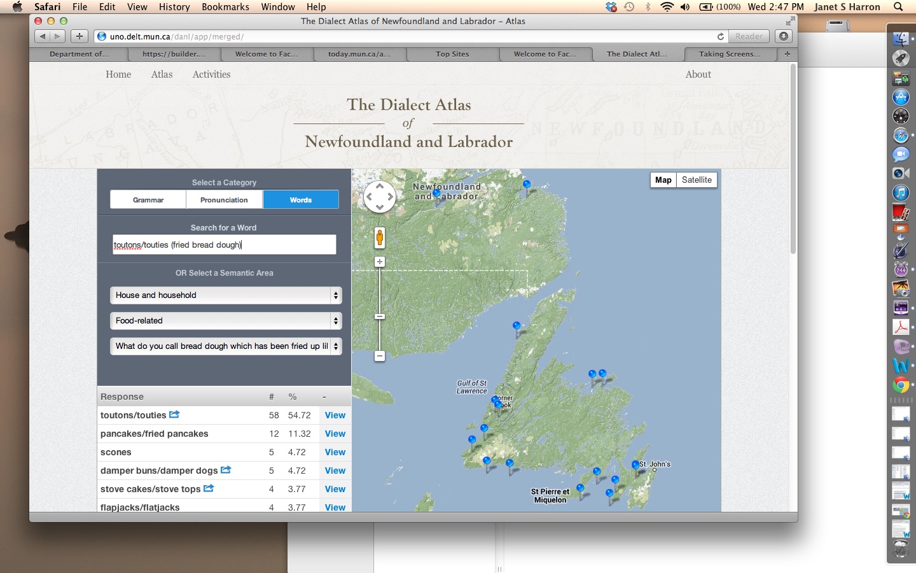Open the Activities link
This screenshot has height=573, width=916.
click(211, 74)
